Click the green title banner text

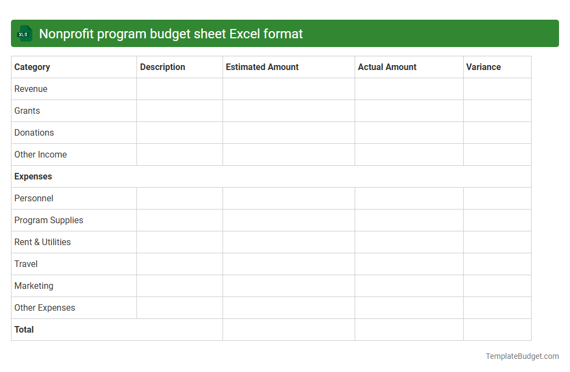pos(172,33)
